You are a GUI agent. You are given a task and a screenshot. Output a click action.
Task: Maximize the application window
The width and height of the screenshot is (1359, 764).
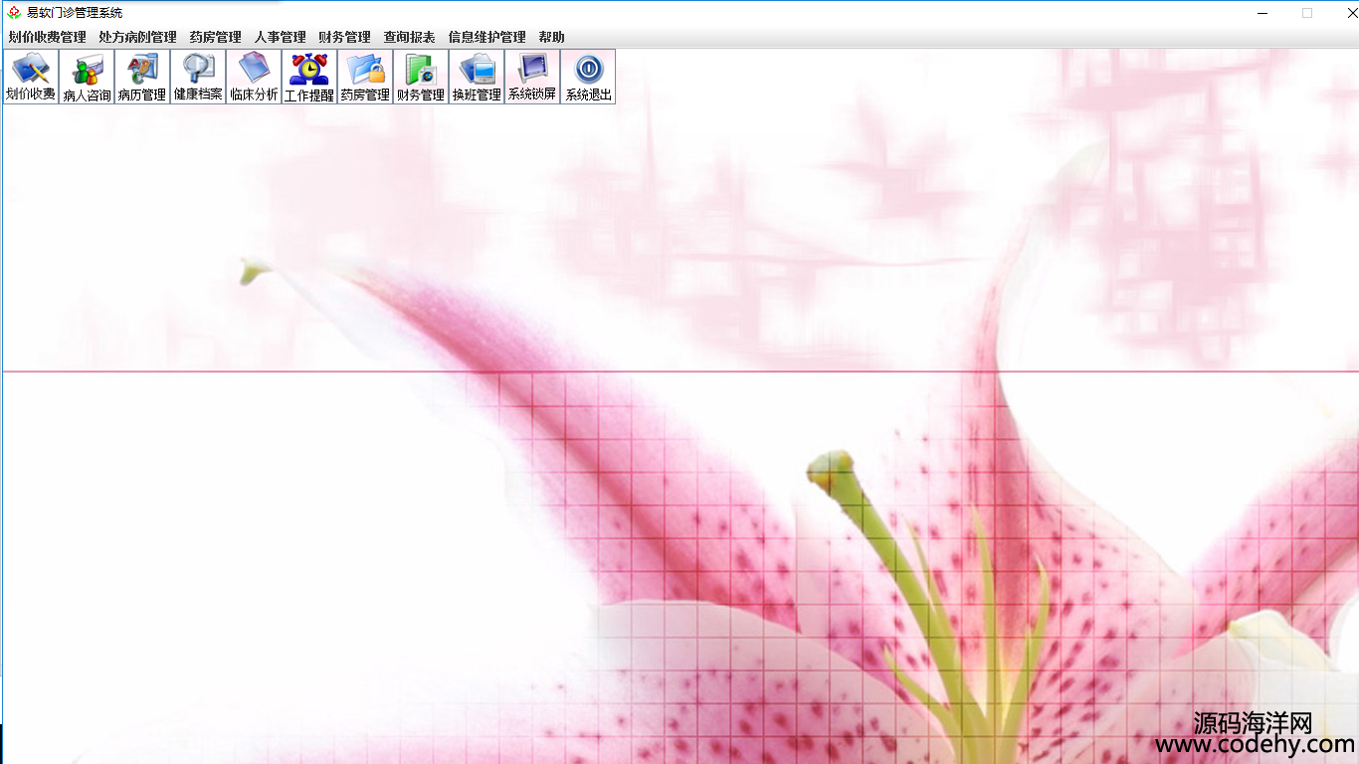point(1307,13)
